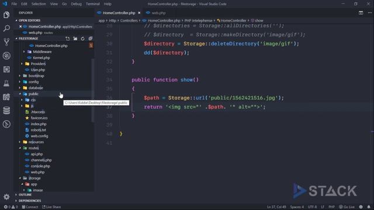Viewport: 374px width, 210px height.
Task: Expand the Middleware folder
Action: 42,52
